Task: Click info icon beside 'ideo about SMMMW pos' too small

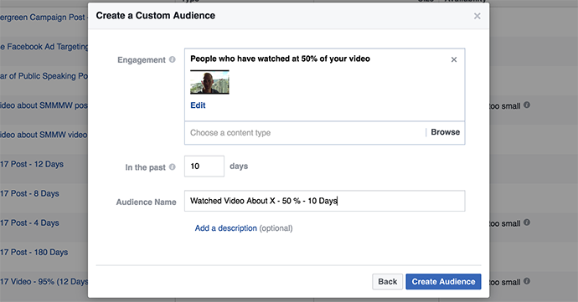Action: 527,105
